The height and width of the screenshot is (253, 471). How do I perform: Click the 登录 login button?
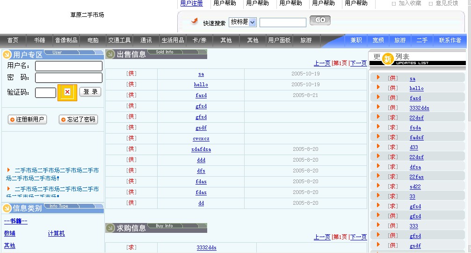click(90, 92)
